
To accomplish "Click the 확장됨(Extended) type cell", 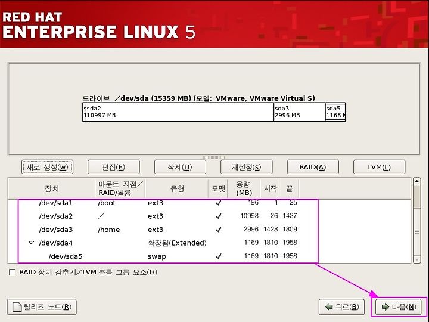I will 177,243.
